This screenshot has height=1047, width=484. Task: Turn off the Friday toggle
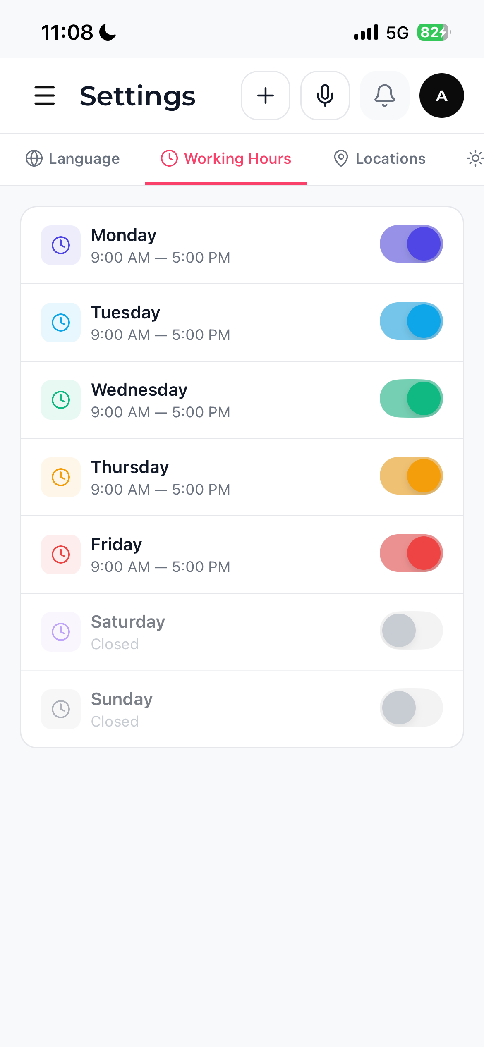pyautogui.click(x=411, y=553)
